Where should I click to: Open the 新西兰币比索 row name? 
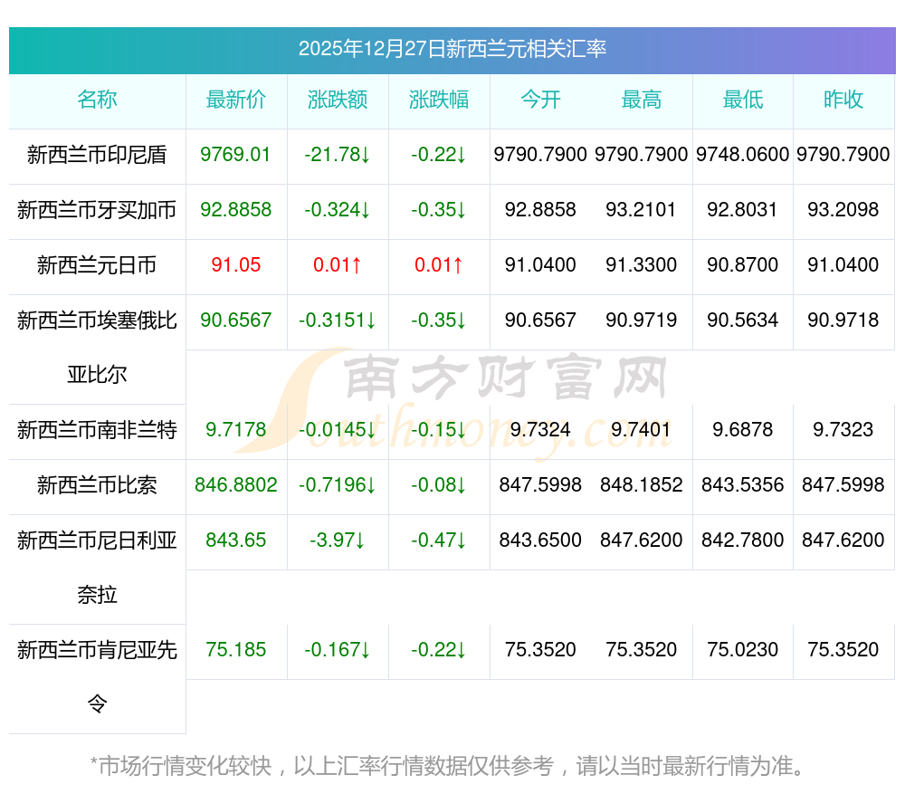tap(97, 485)
